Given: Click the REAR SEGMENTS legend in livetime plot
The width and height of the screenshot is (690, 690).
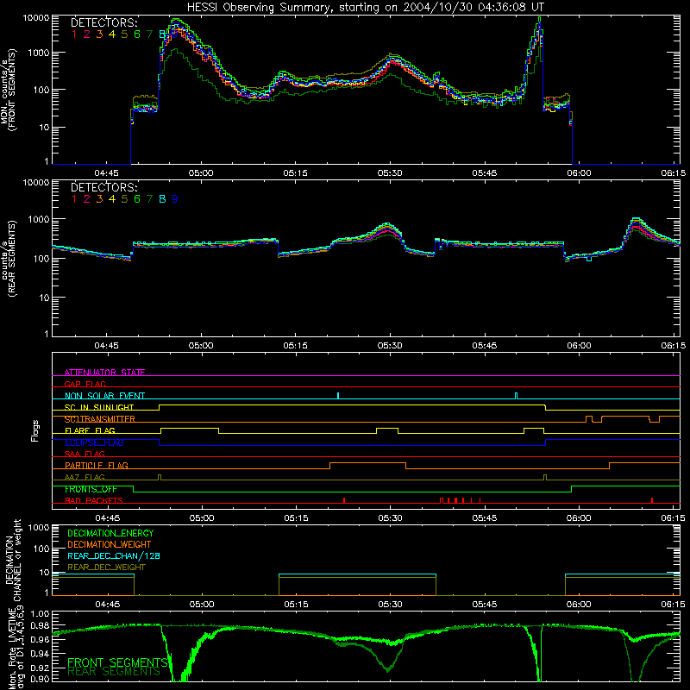Looking at the screenshot, I should (114, 672).
